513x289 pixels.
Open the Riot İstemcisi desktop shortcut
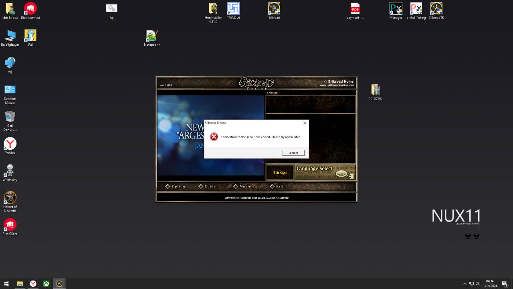pyautogui.click(x=30, y=11)
